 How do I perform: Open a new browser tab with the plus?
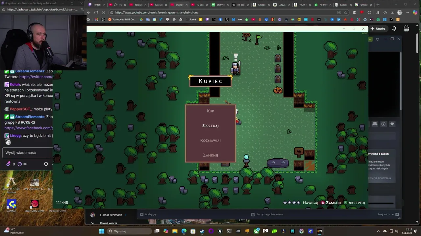tap(378, 5)
